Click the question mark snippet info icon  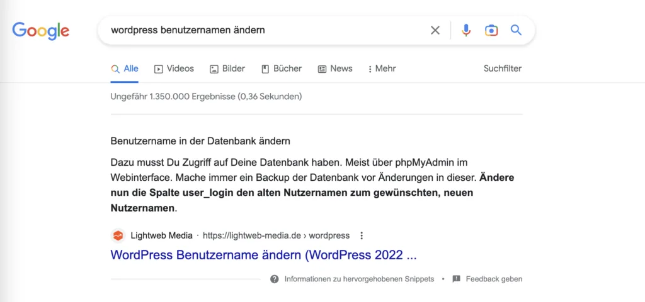click(275, 279)
